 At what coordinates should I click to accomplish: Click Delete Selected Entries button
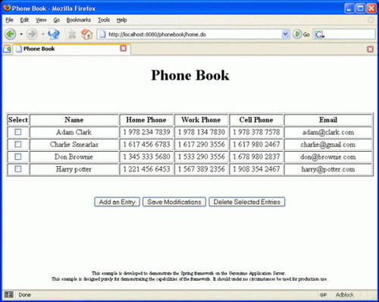pos(247,202)
